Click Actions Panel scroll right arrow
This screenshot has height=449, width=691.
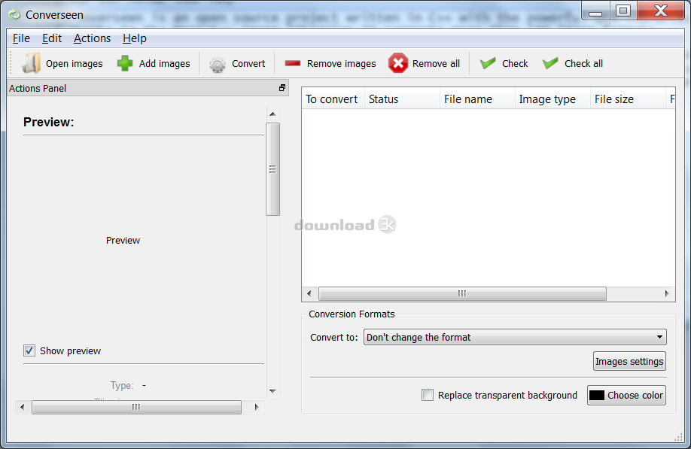(x=257, y=407)
